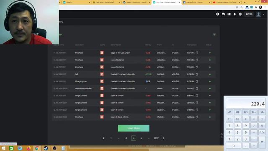Select current page 4 box
Viewport: 268px width, 151px height.
134,138
